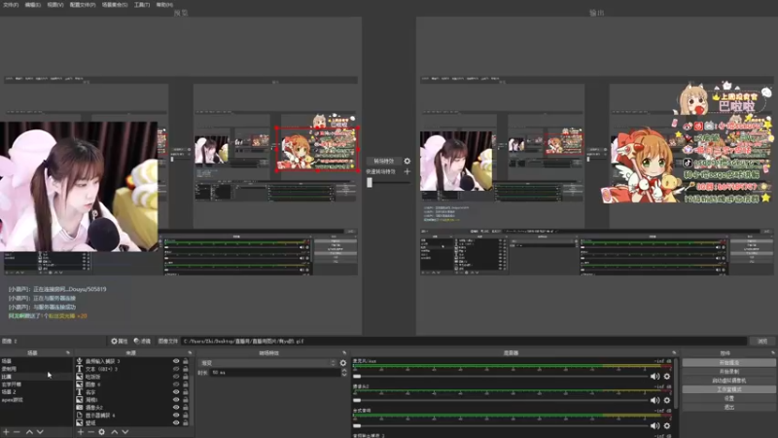Screen dimensions: 778x438
Task: Remove the selected scene with the minus icon
Action: 17,432
